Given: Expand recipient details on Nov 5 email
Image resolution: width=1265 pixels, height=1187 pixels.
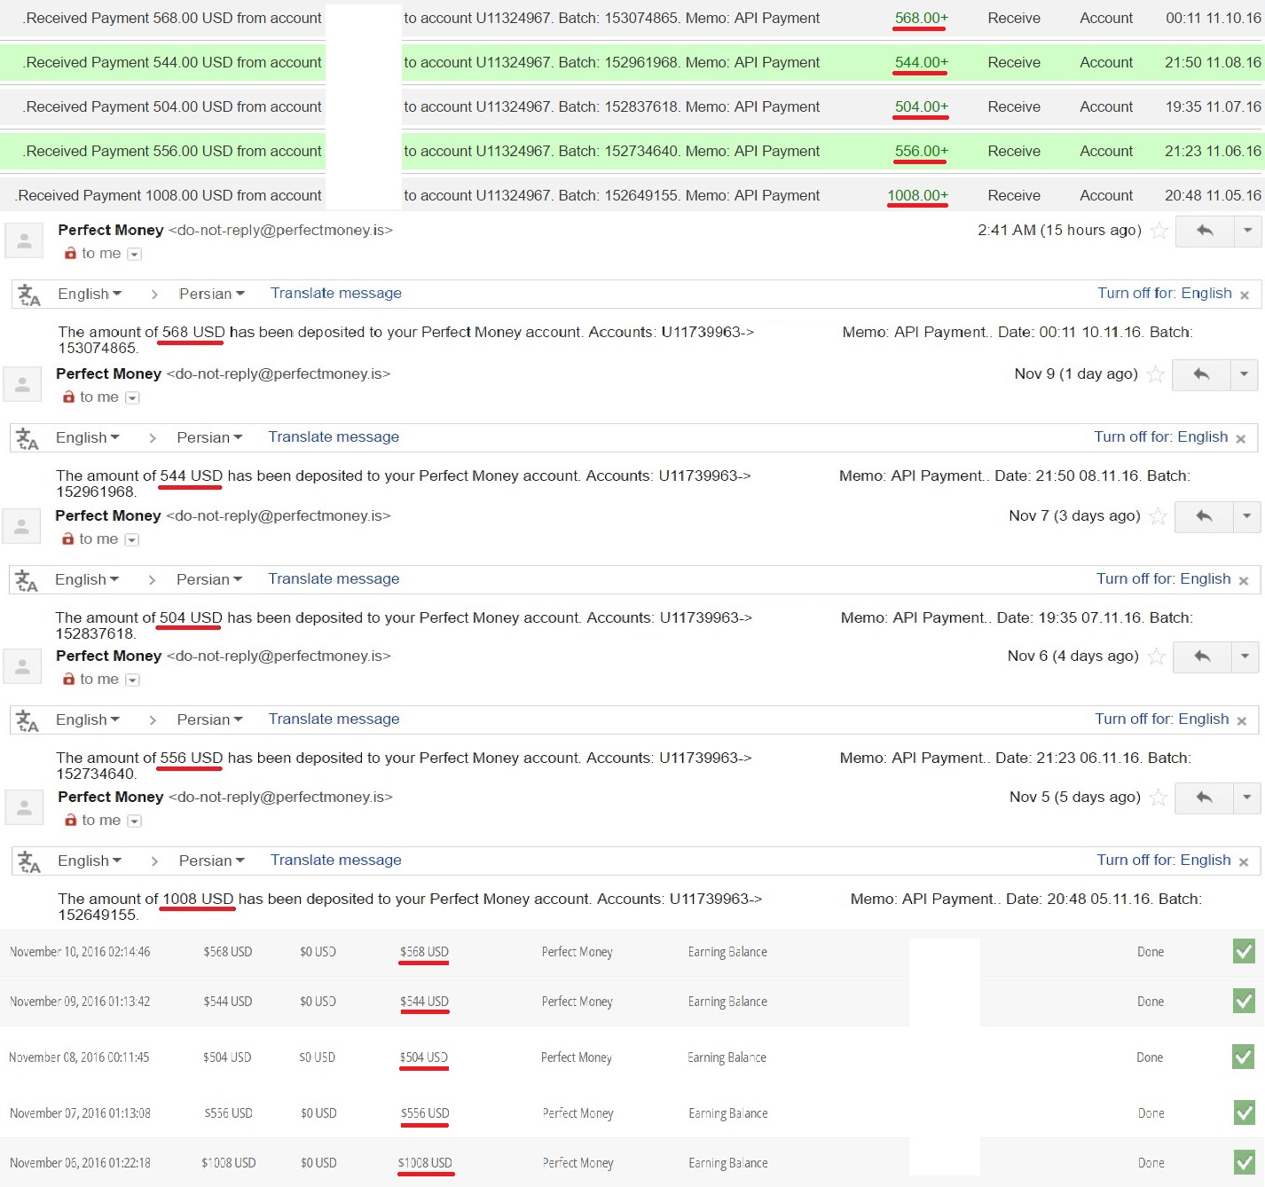Looking at the screenshot, I should [134, 821].
